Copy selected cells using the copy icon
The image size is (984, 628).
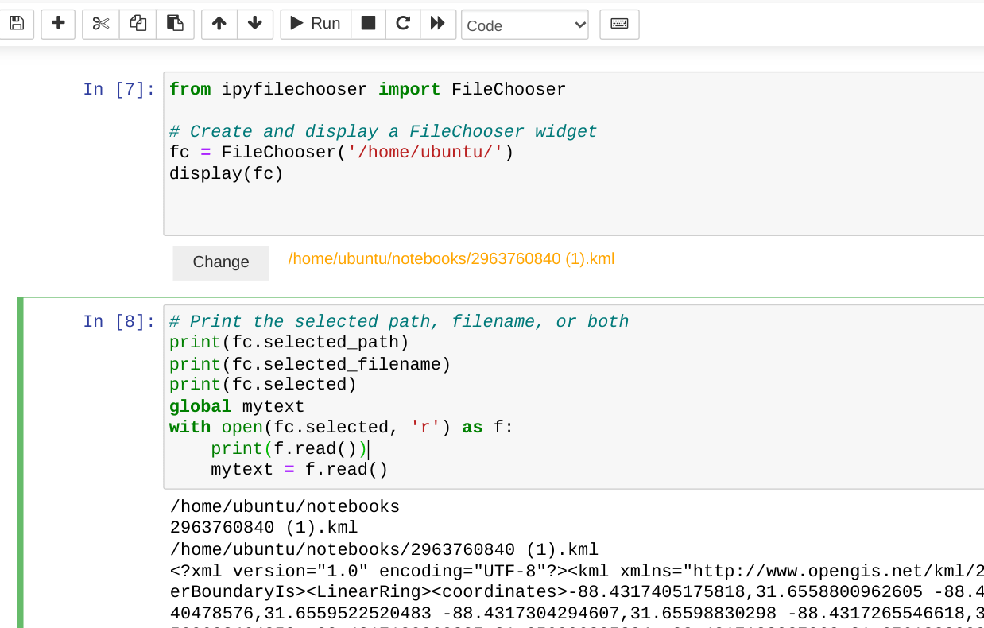[138, 24]
